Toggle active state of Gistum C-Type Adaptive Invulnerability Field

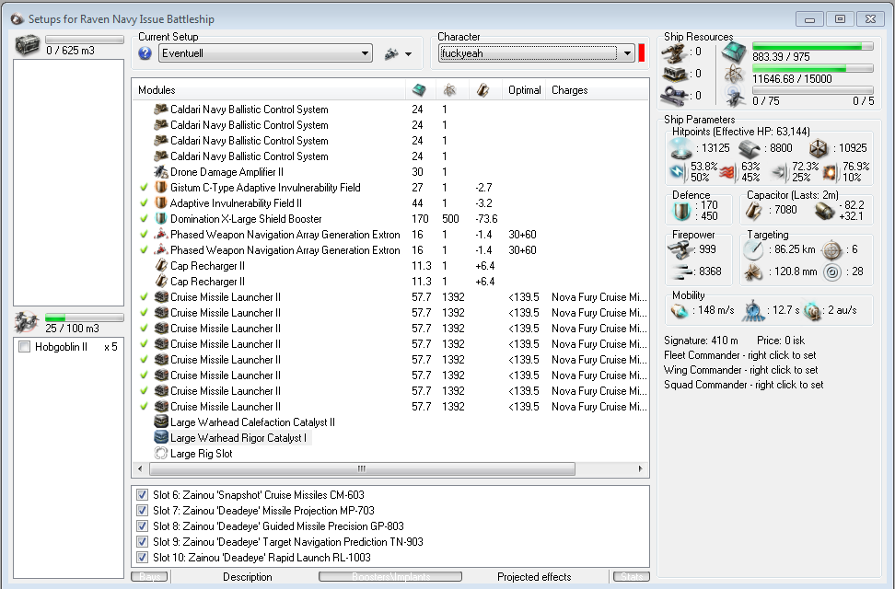coord(144,187)
